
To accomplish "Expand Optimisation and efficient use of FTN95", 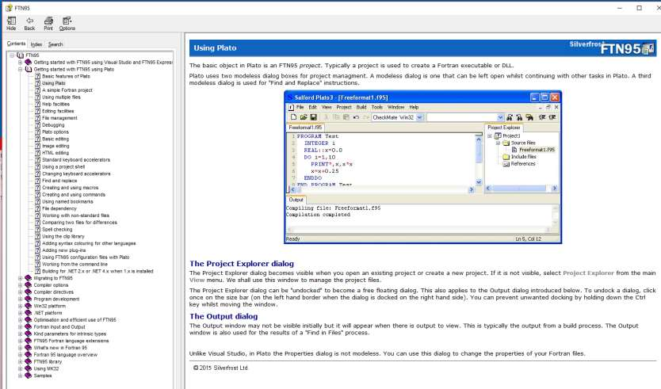I will coord(21,320).
